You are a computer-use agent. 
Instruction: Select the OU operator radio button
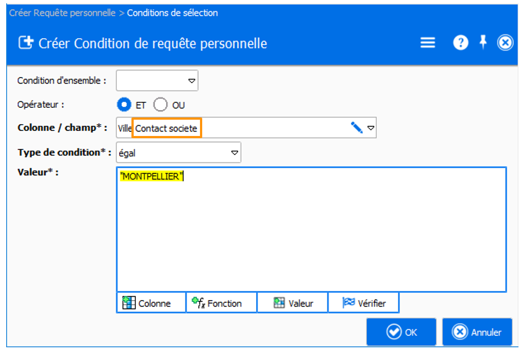tap(161, 105)
